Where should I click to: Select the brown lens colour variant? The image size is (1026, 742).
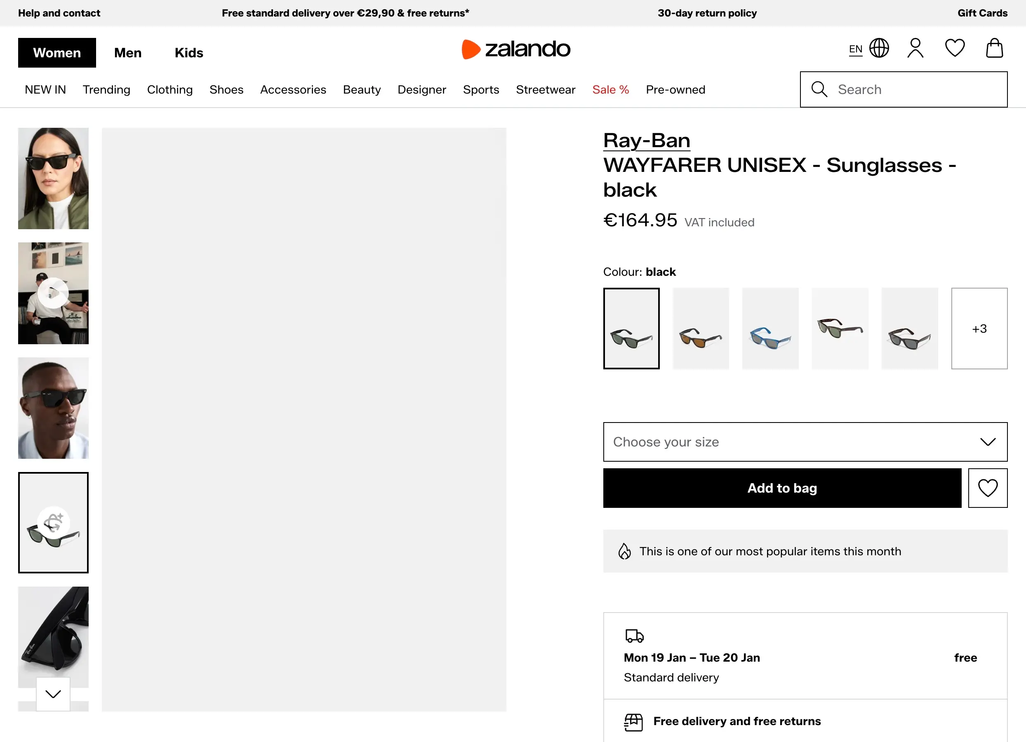(x=701, y=329)
